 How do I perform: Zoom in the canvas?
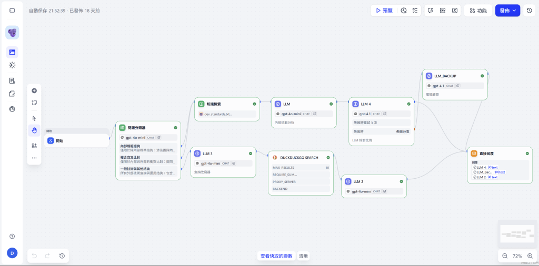[530, 255]
